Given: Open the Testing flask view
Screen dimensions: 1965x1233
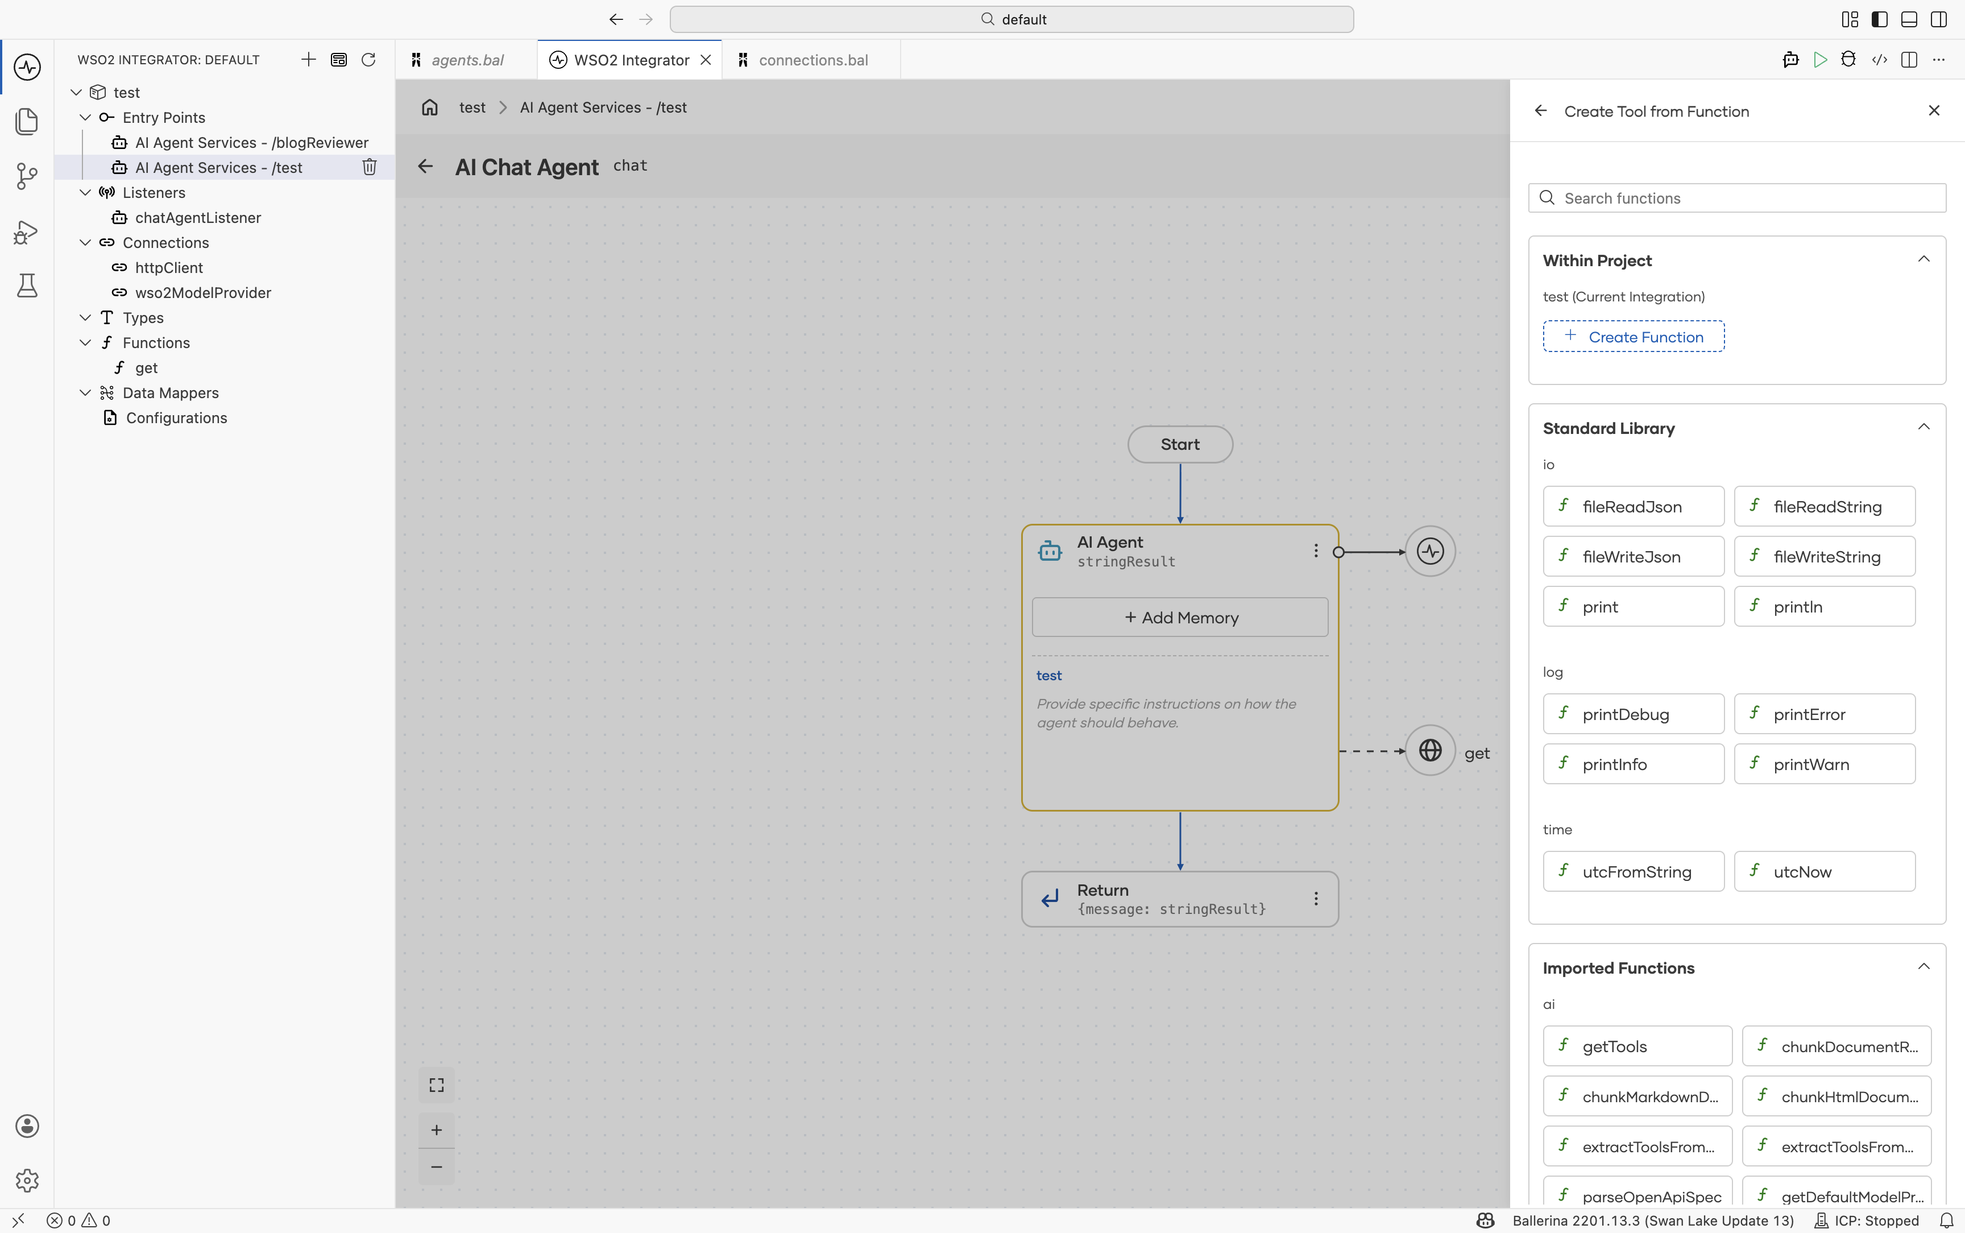Looking at the screenshot, I should tap(27, 286).
